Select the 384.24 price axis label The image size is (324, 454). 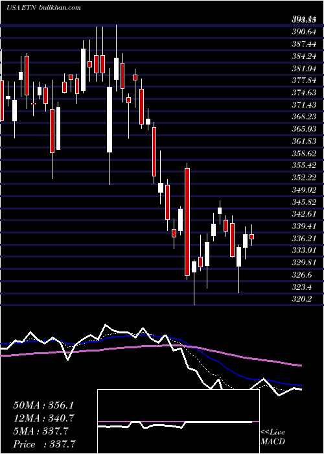(304, 56)
